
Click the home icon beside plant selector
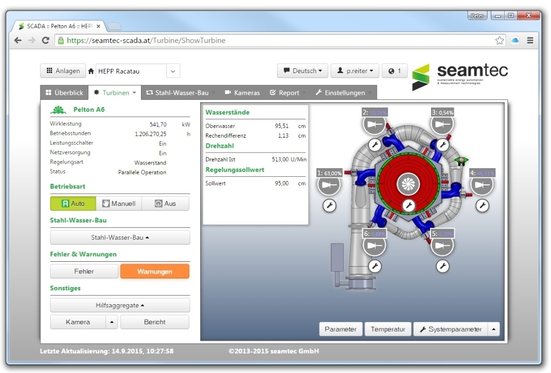coord(91,71)
